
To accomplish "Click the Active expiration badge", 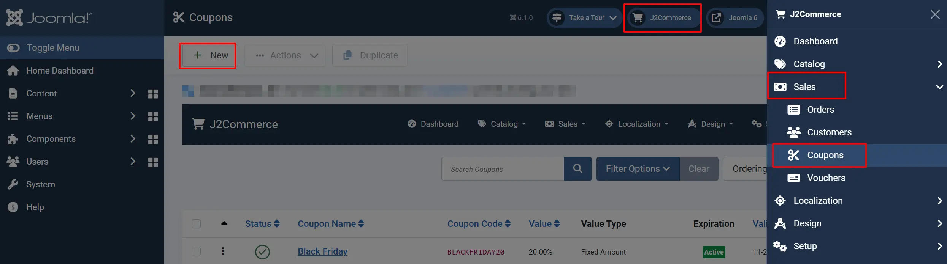I will click(714, 252).
